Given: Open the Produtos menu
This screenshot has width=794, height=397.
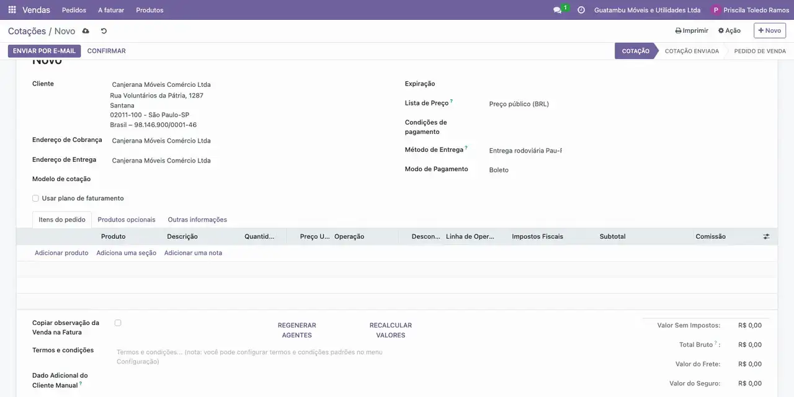Looking at the screenshot, I should pos(149,10).
